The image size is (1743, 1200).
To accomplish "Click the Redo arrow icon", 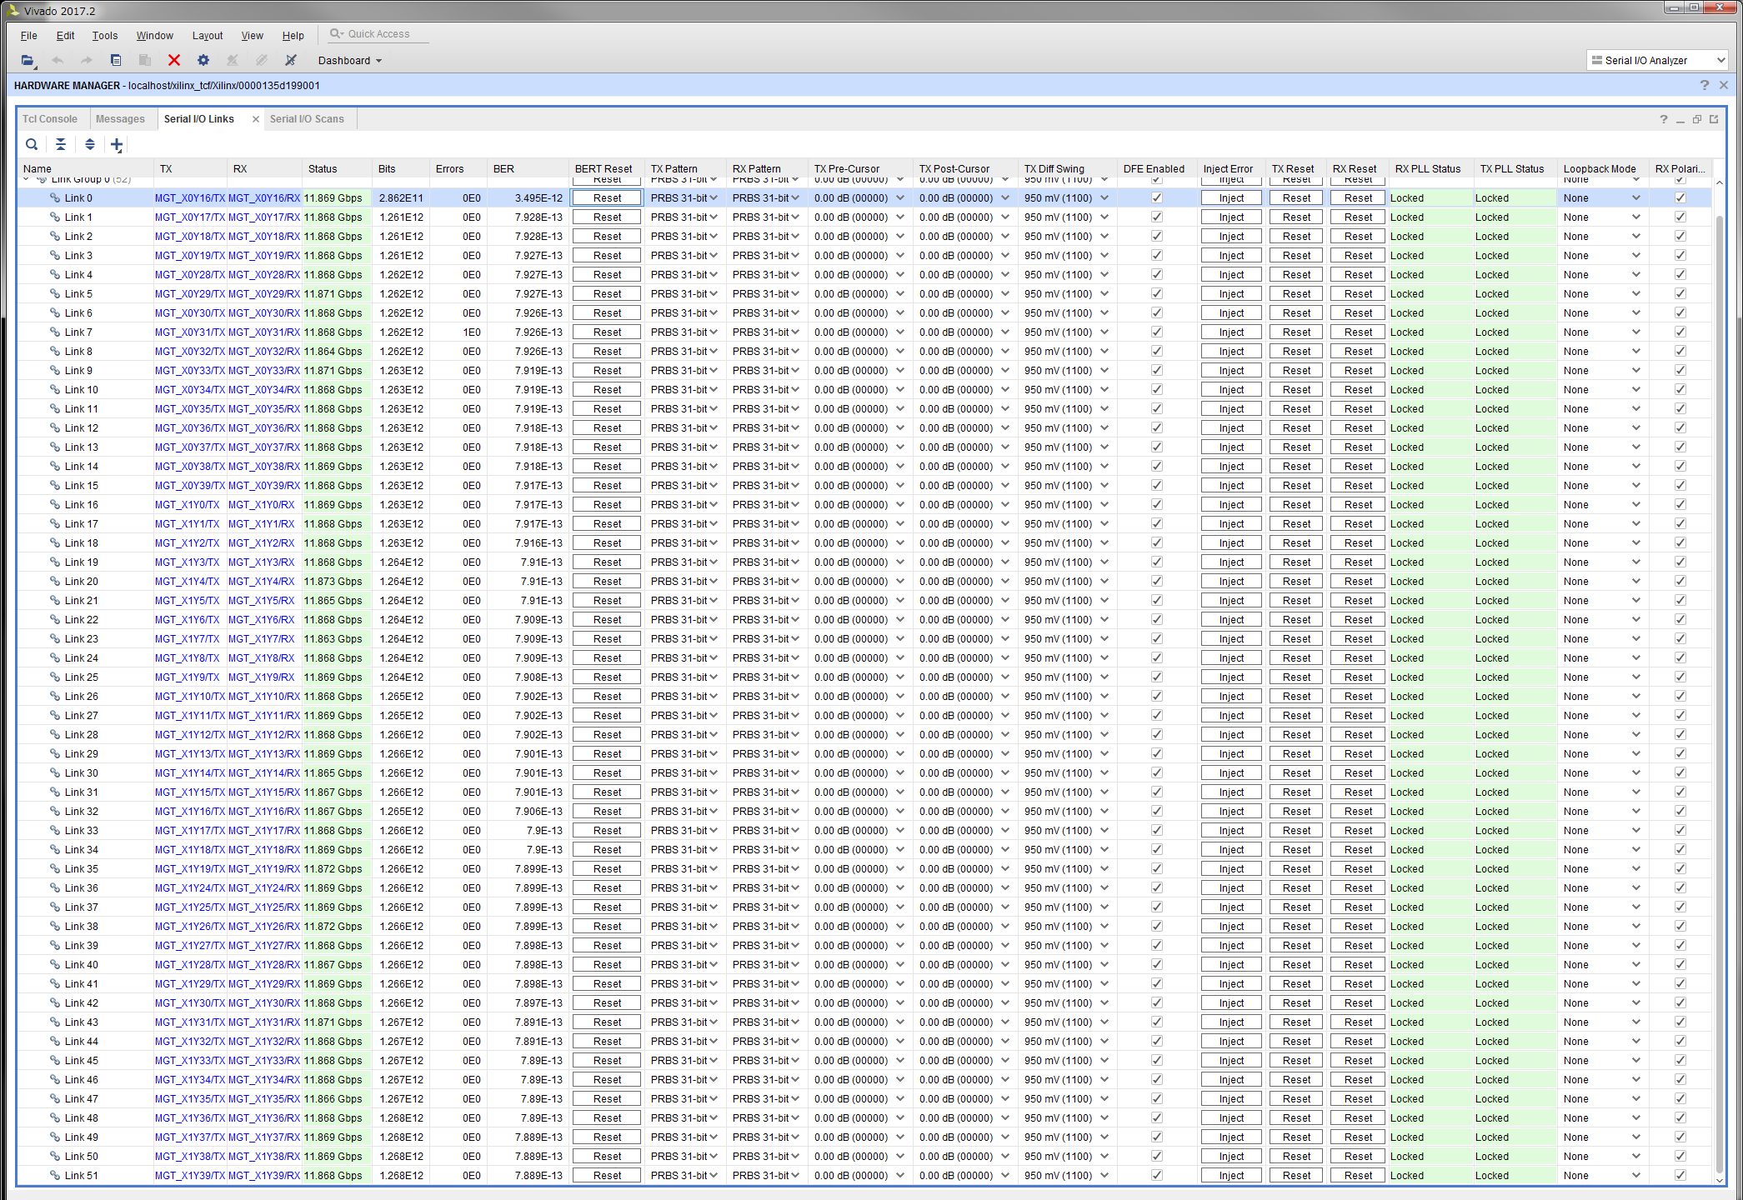I will point(87,60).
